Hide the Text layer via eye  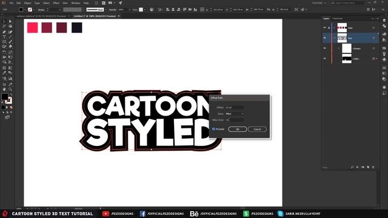pyautogui.click(x=325, y=38)
